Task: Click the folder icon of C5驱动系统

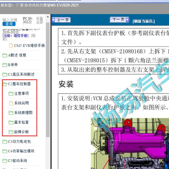Action: pos(5,161)
